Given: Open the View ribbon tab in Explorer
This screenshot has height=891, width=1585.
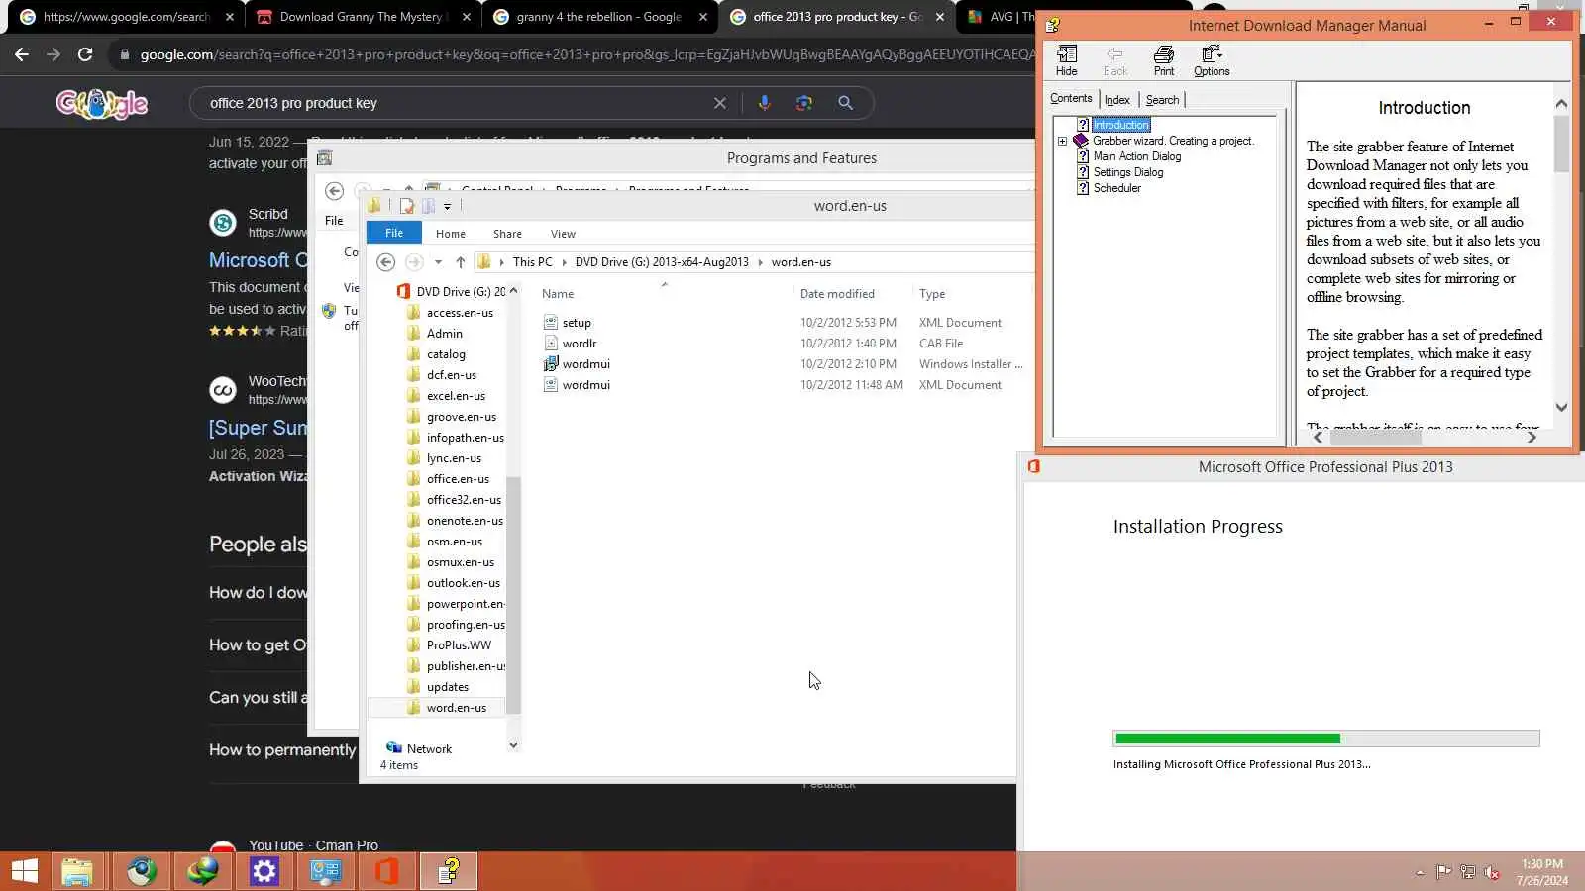Looking at the screenshot, I should click(563, 234).
